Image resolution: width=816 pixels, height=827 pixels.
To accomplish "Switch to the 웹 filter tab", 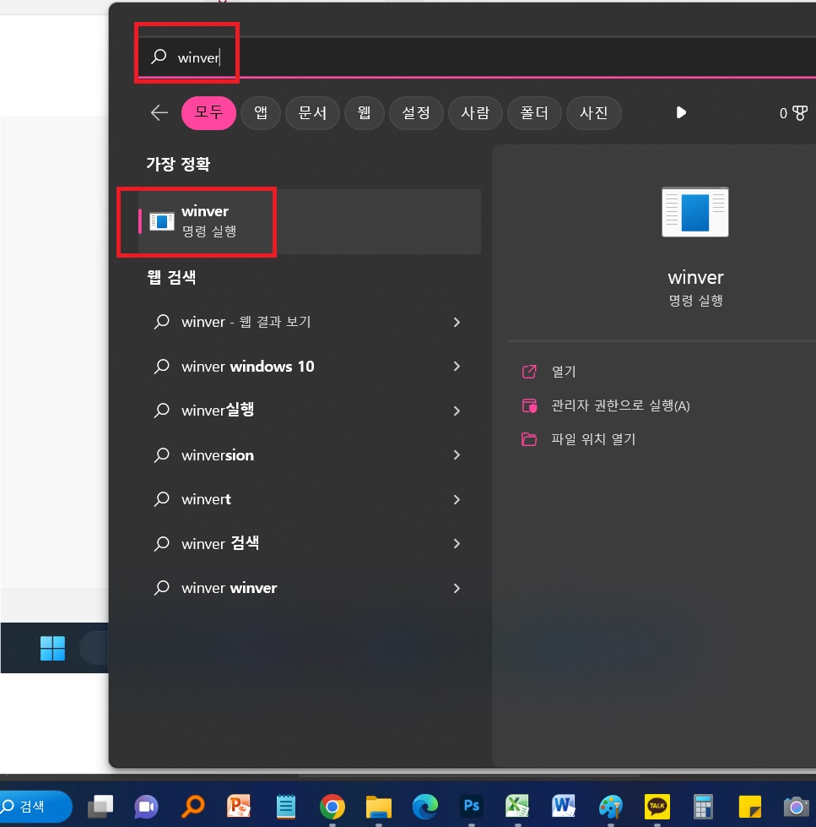I will (364, 113).
